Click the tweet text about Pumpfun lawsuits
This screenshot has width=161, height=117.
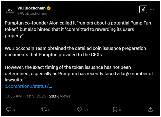tap(79, 74)
